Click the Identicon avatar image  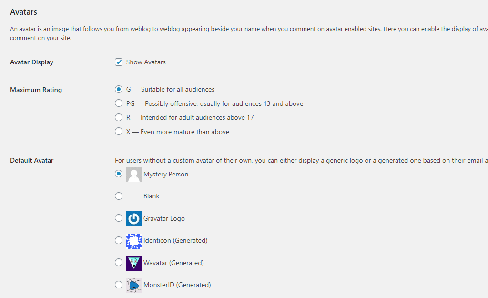coord(134,241)
